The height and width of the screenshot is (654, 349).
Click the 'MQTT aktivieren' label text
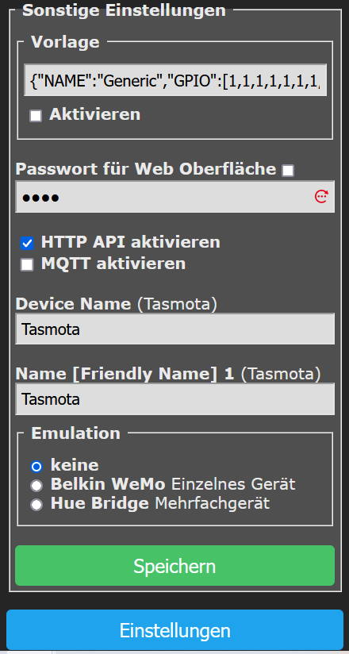(113, 264)
